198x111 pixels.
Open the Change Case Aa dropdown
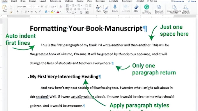tap(53, 7)
